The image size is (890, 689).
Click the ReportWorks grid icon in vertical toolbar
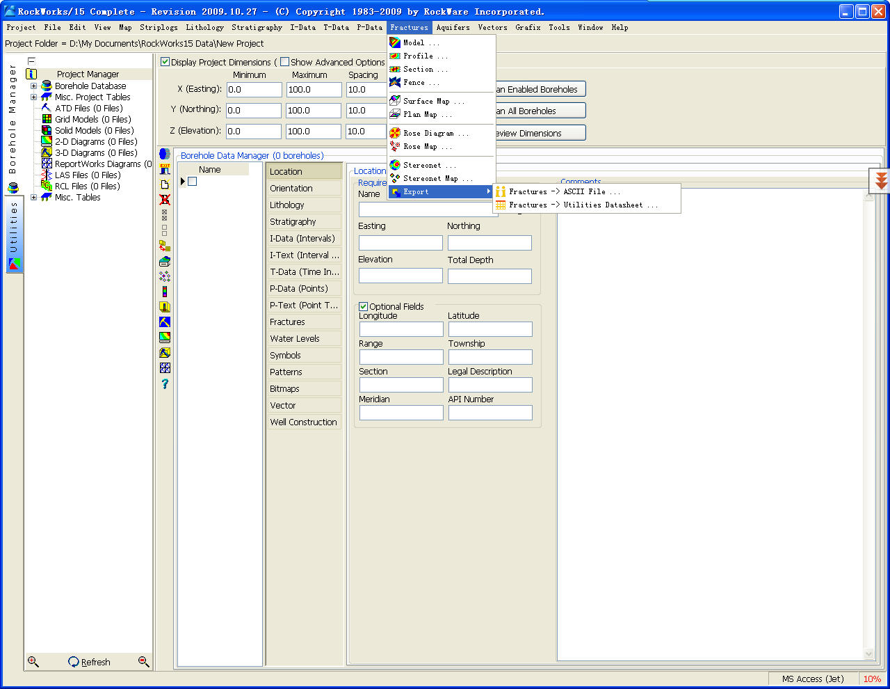(x=165, y=368)
